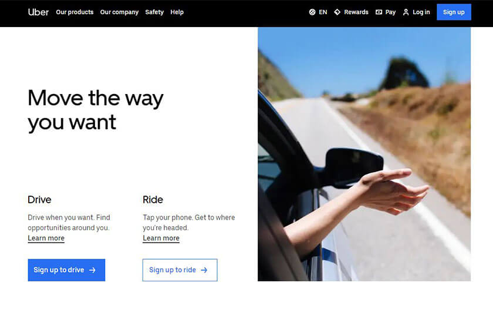The width and height of the screenshot is (493, 329).
Task: Click the Sign up to drive button
Action: tap(66, 270)
